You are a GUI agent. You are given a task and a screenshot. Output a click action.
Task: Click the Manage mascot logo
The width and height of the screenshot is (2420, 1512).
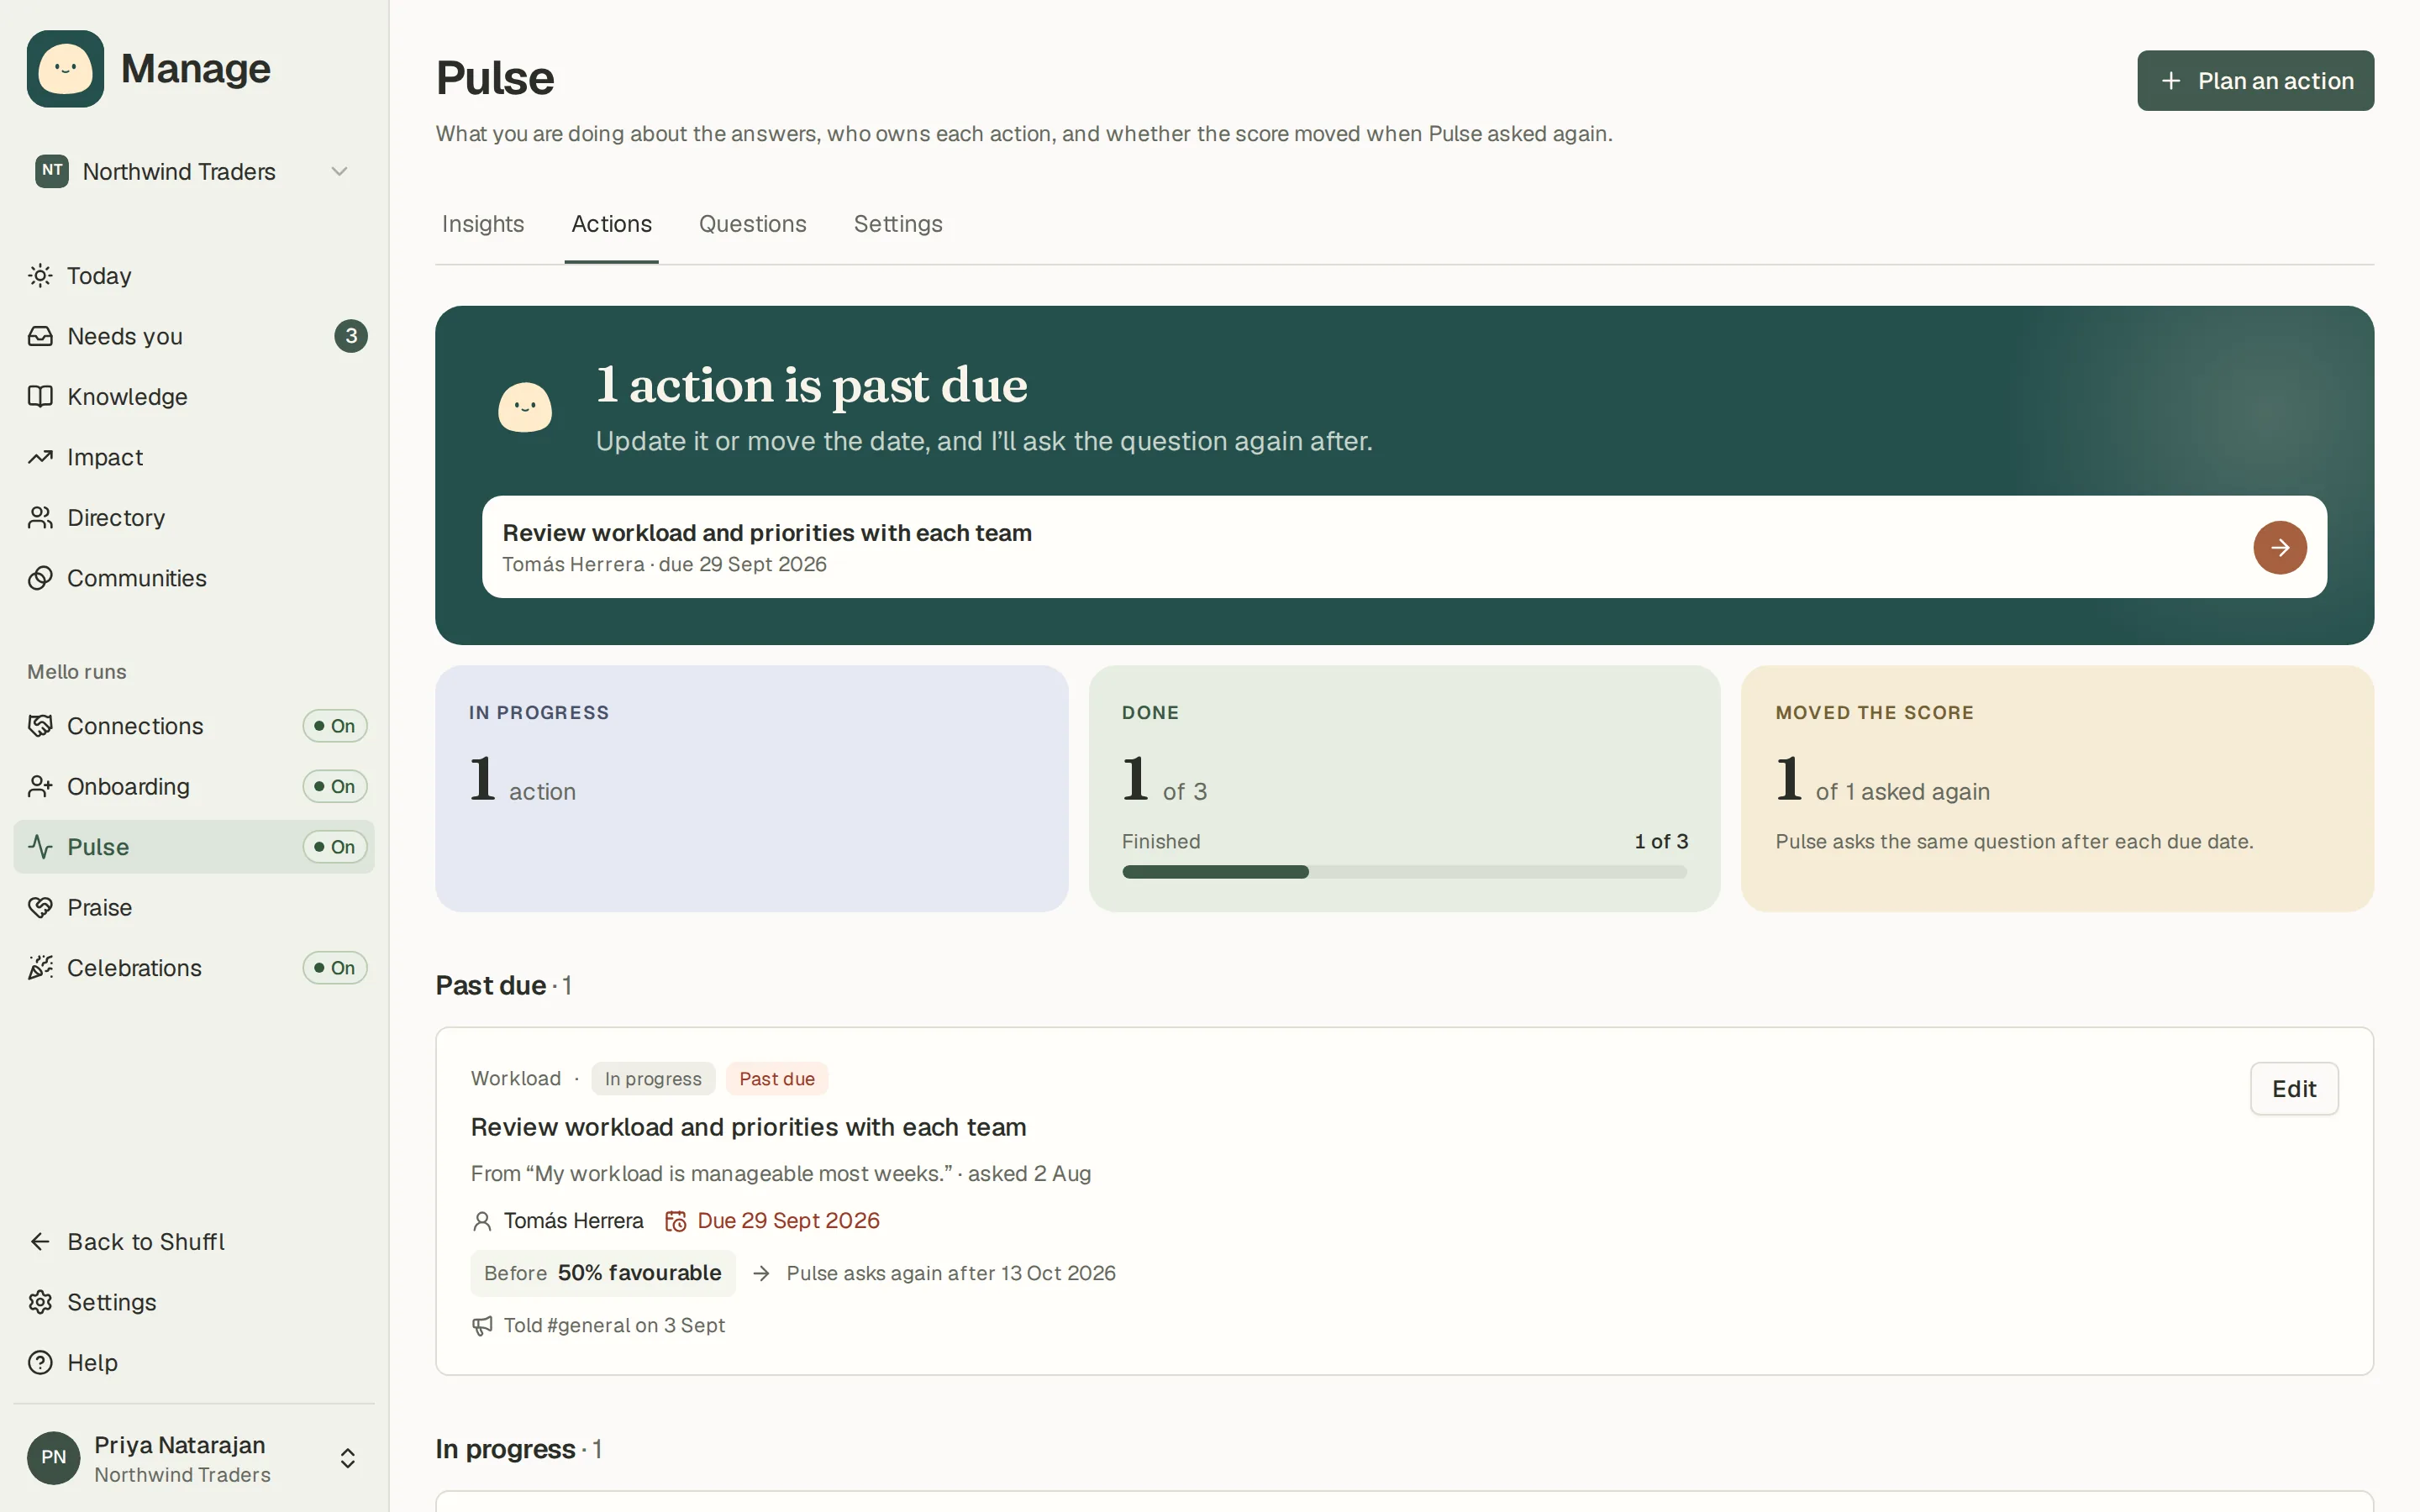[65, 69]
